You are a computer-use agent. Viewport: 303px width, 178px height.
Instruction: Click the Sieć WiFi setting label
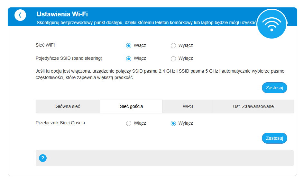45,45
